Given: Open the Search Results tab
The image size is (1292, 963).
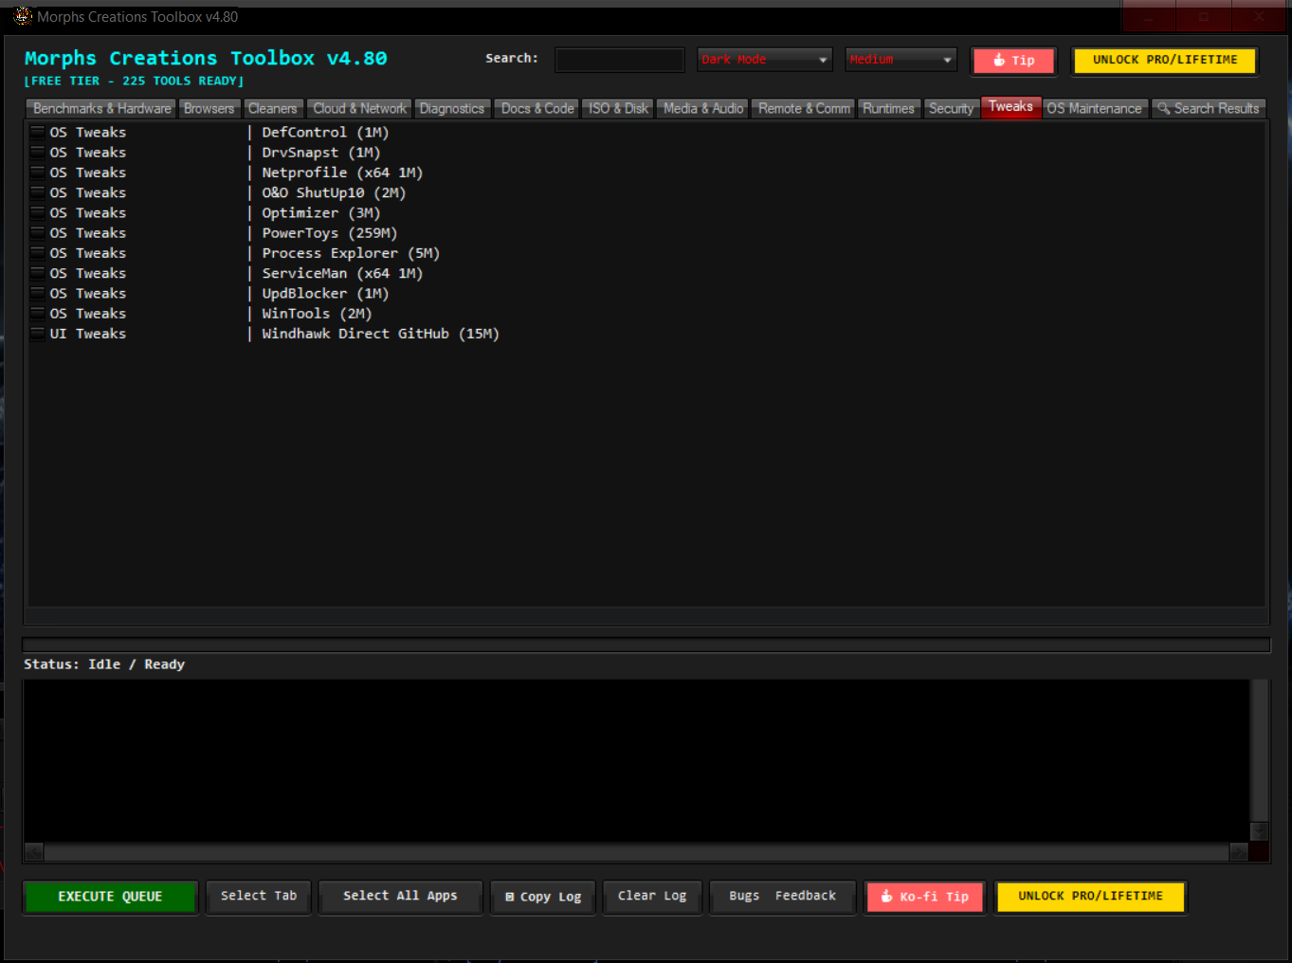Looking at the screenshot, I should (1209, 109).
